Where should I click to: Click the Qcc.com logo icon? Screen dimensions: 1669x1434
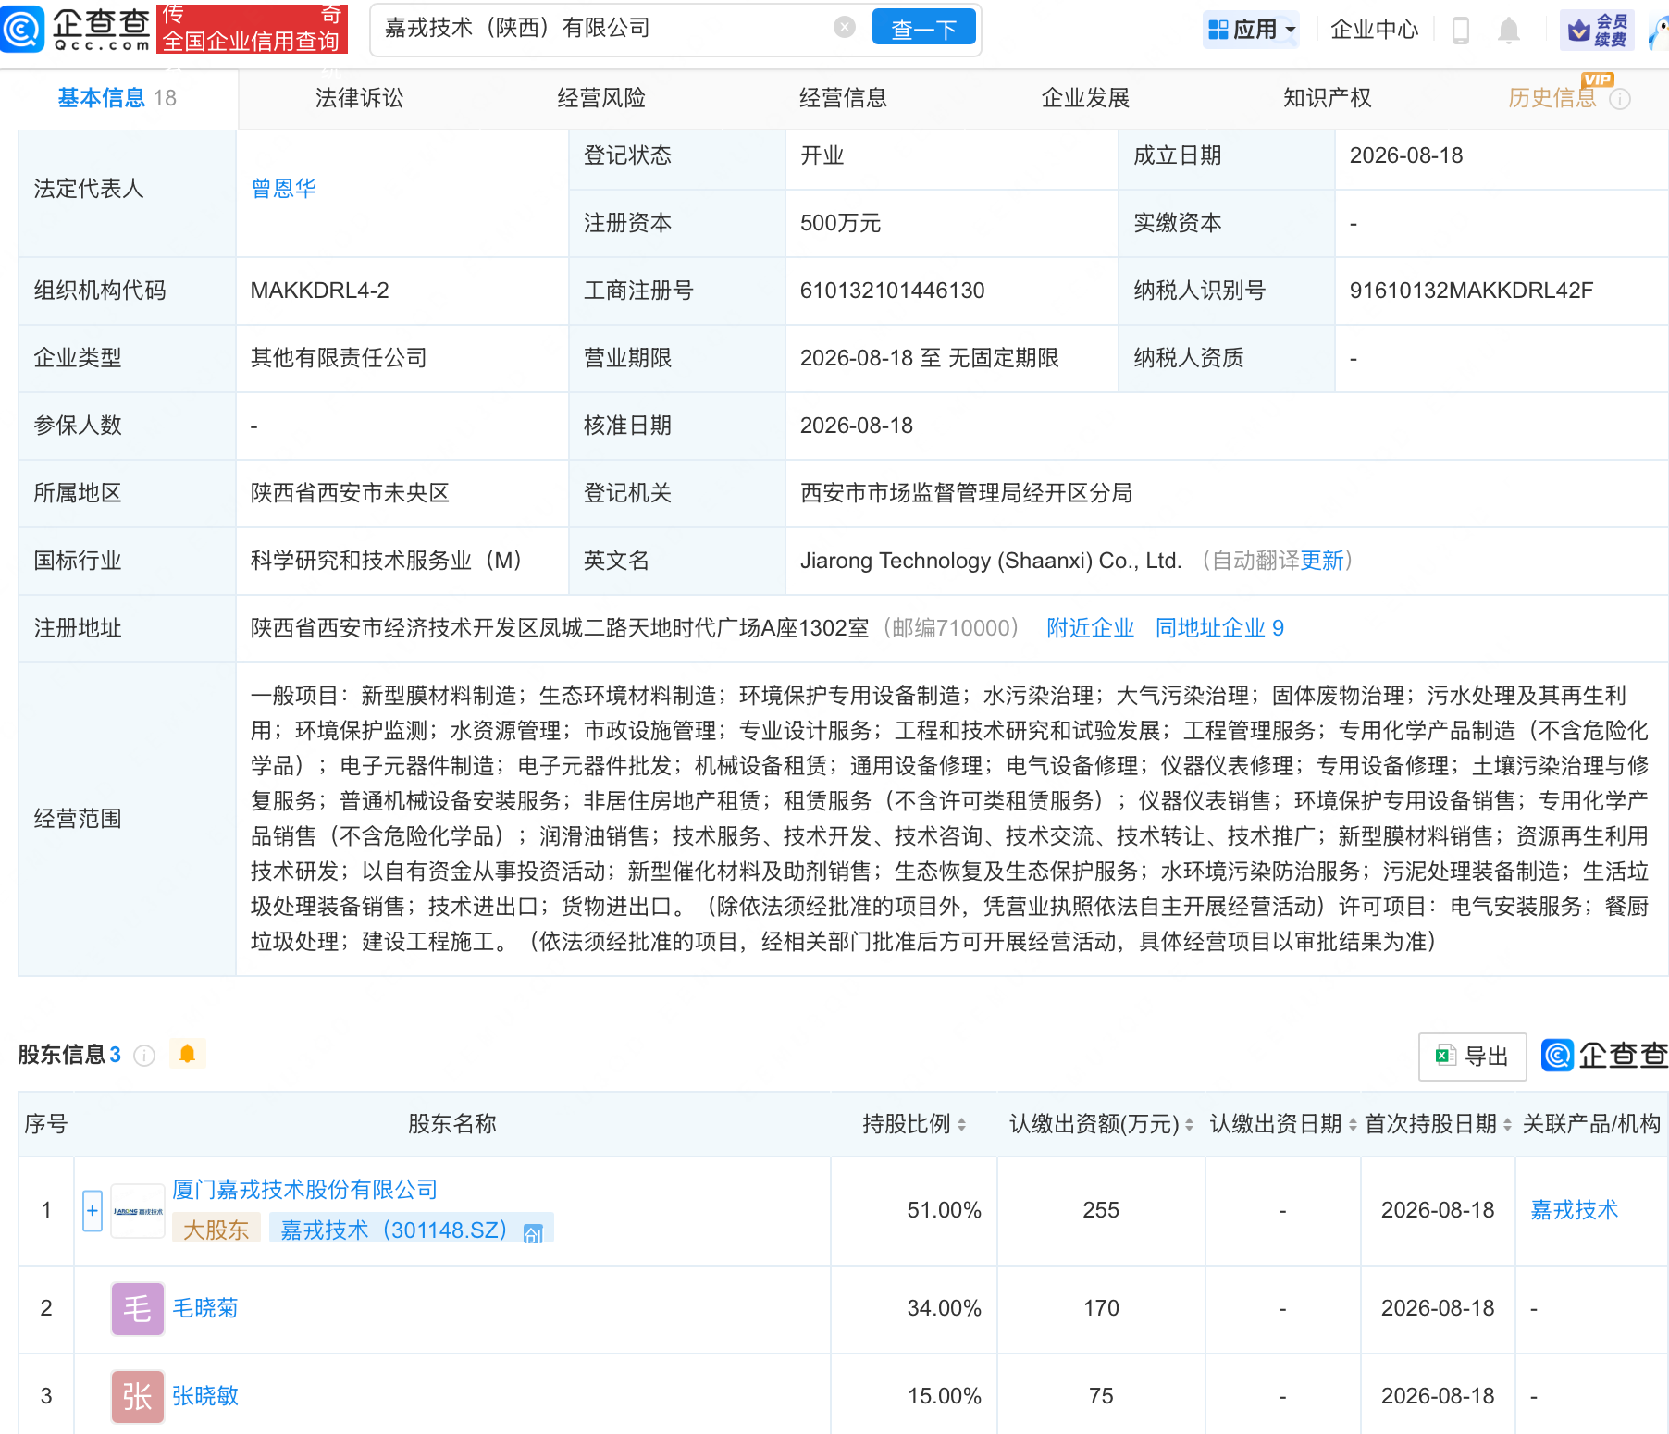(x=22, y=29)
